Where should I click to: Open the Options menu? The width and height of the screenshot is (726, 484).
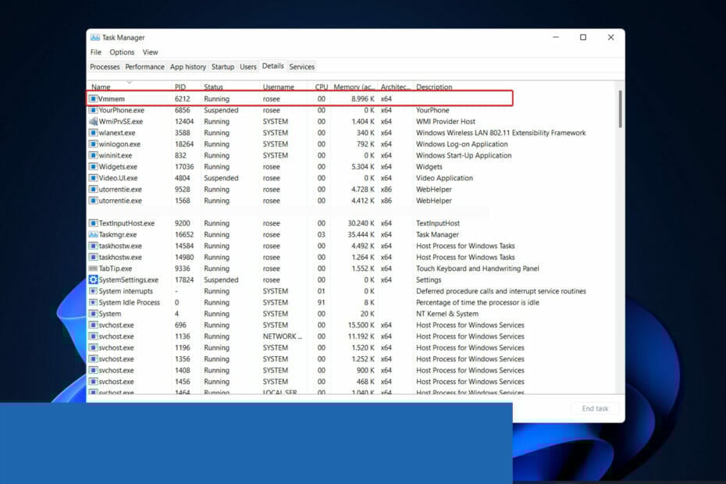(x=121, y=52)
